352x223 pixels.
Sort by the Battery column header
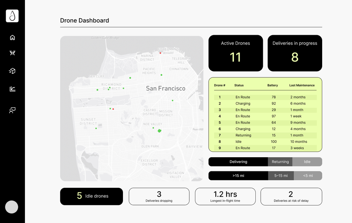273,85
